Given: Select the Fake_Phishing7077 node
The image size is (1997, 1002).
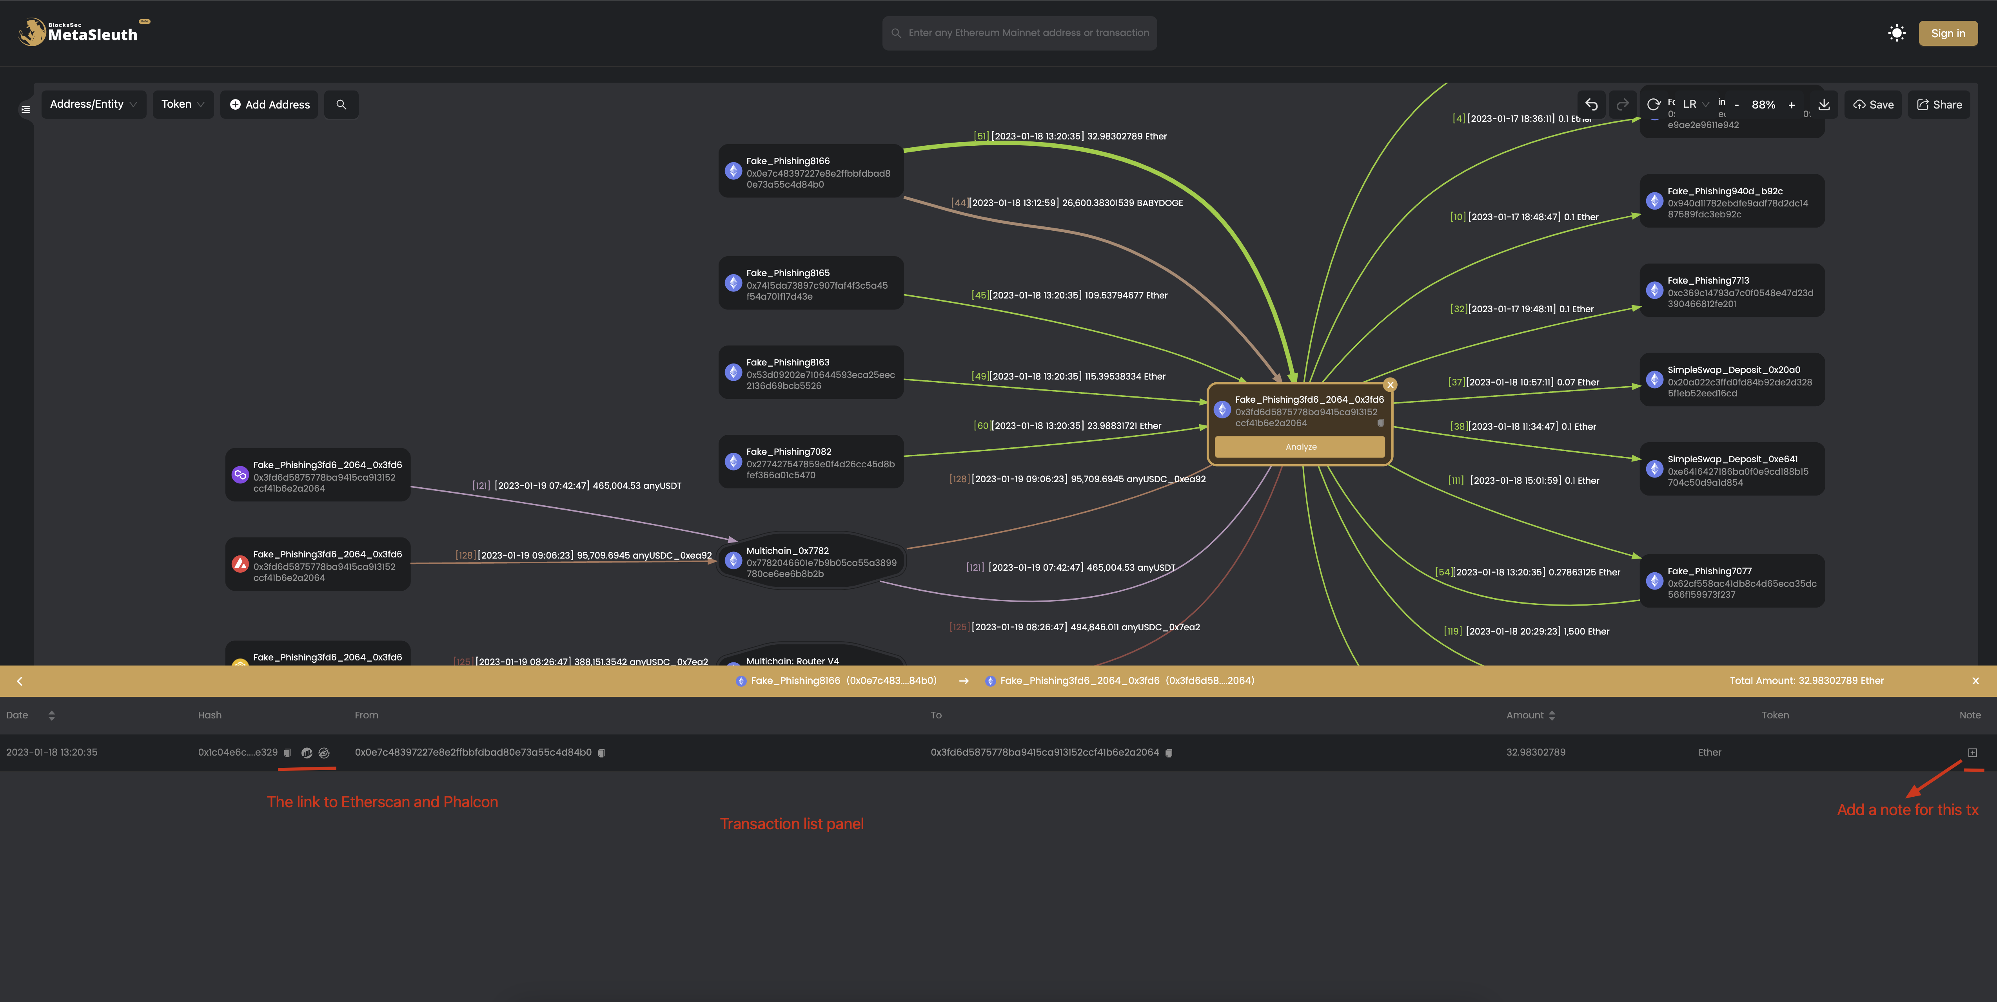Looking at the screenshot, I should click(1732, 582).
